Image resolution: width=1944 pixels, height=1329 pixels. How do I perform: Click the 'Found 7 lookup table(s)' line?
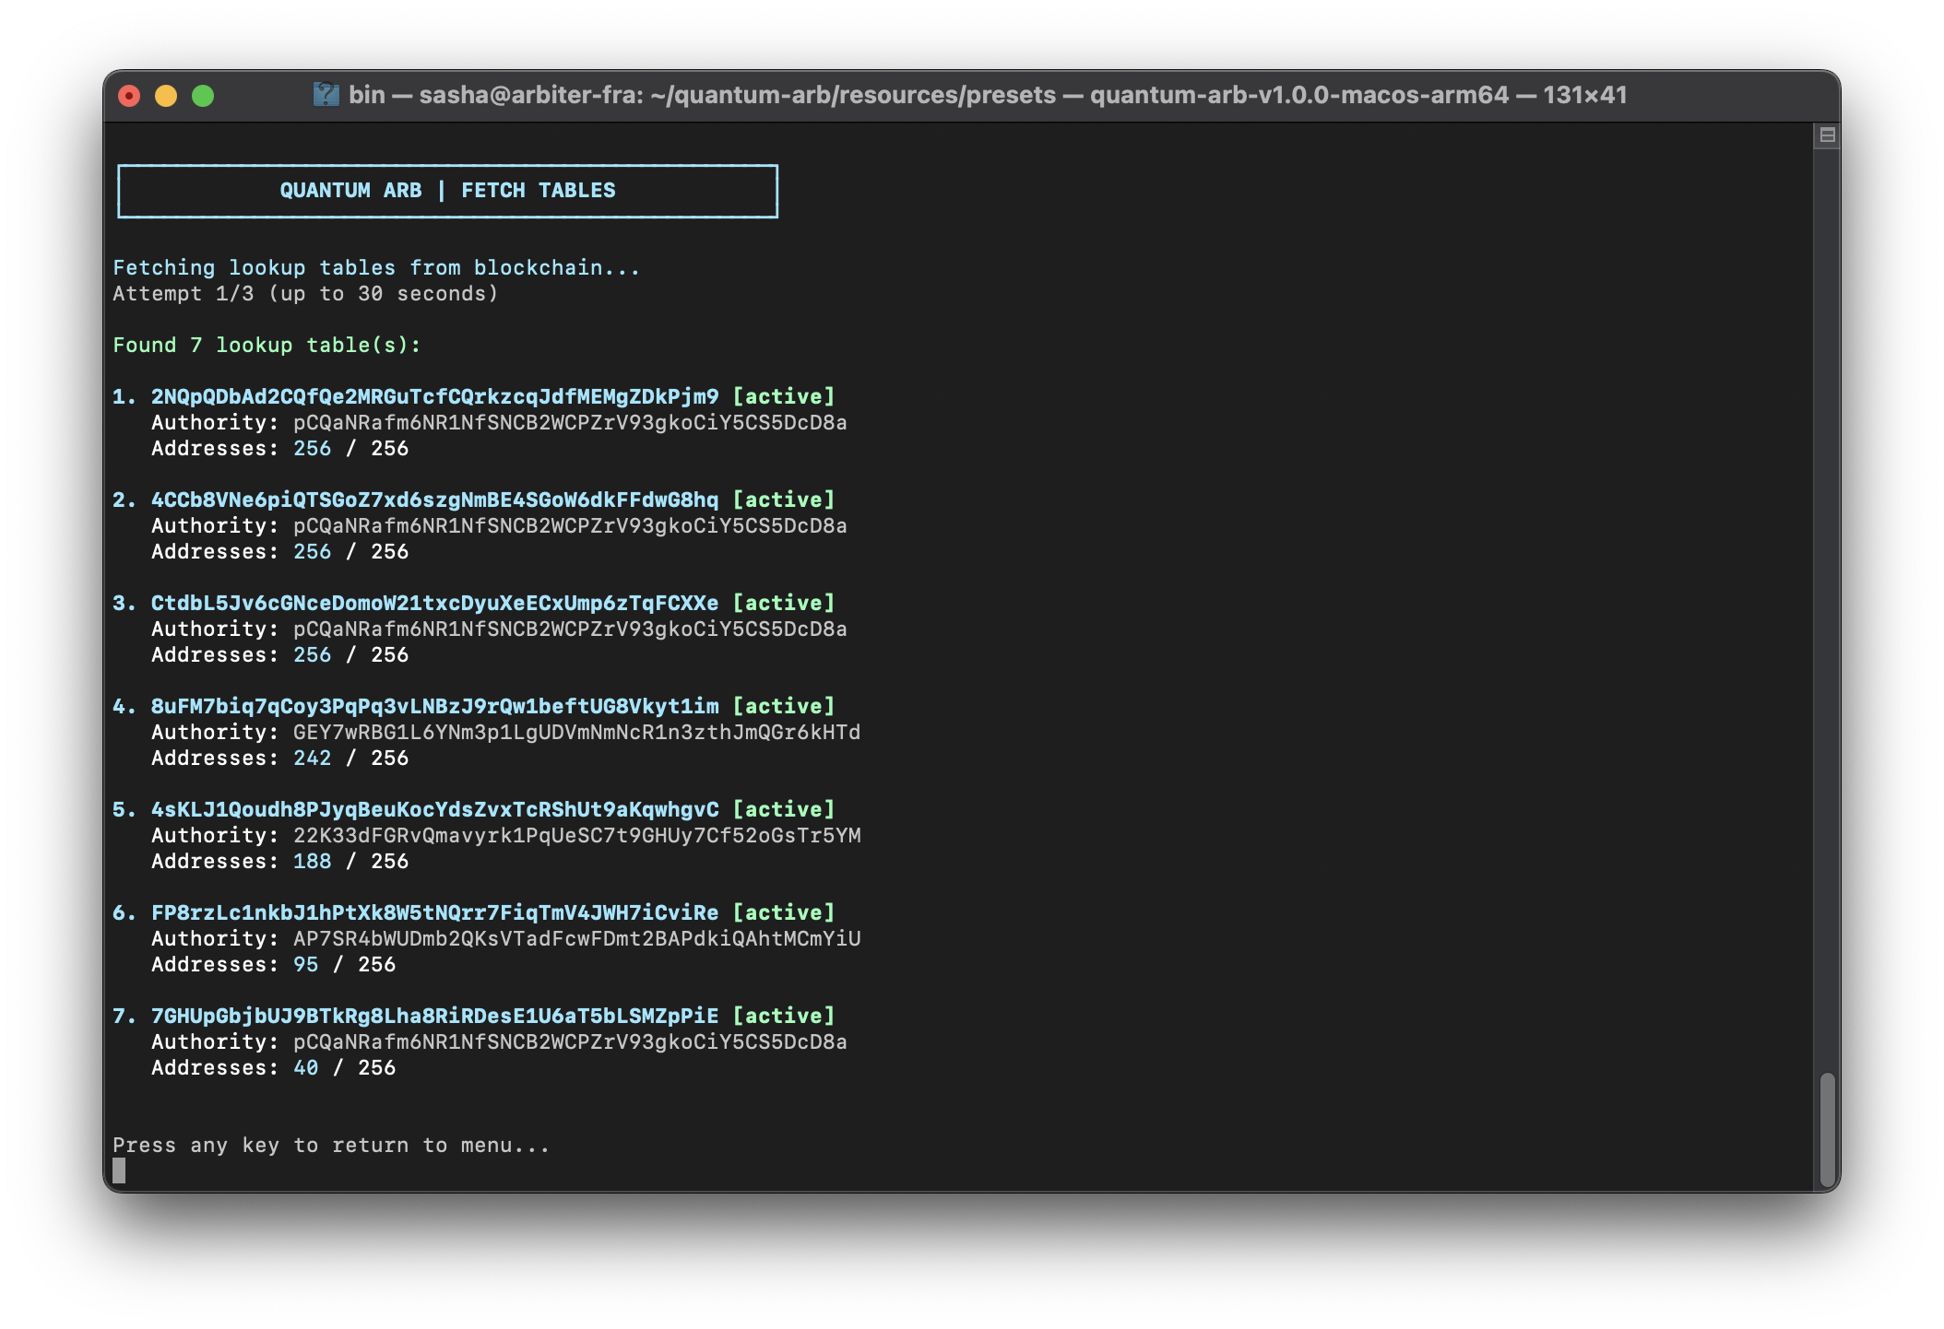coord(267,346)
